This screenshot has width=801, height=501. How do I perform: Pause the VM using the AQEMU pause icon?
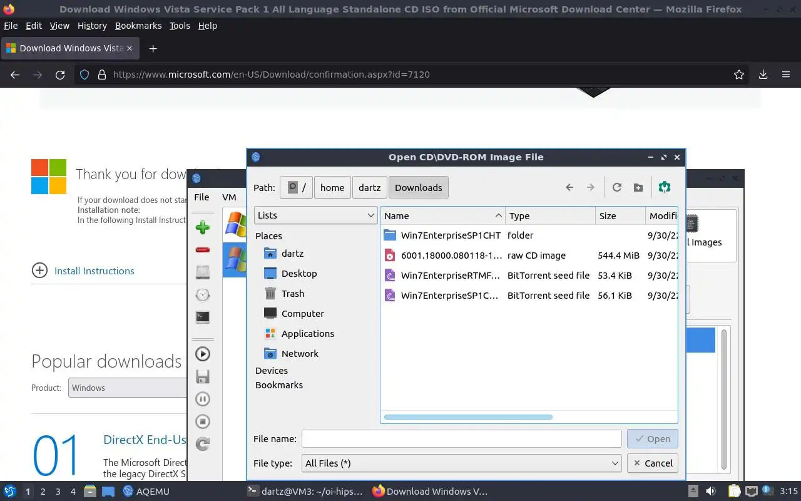point(202,399)
